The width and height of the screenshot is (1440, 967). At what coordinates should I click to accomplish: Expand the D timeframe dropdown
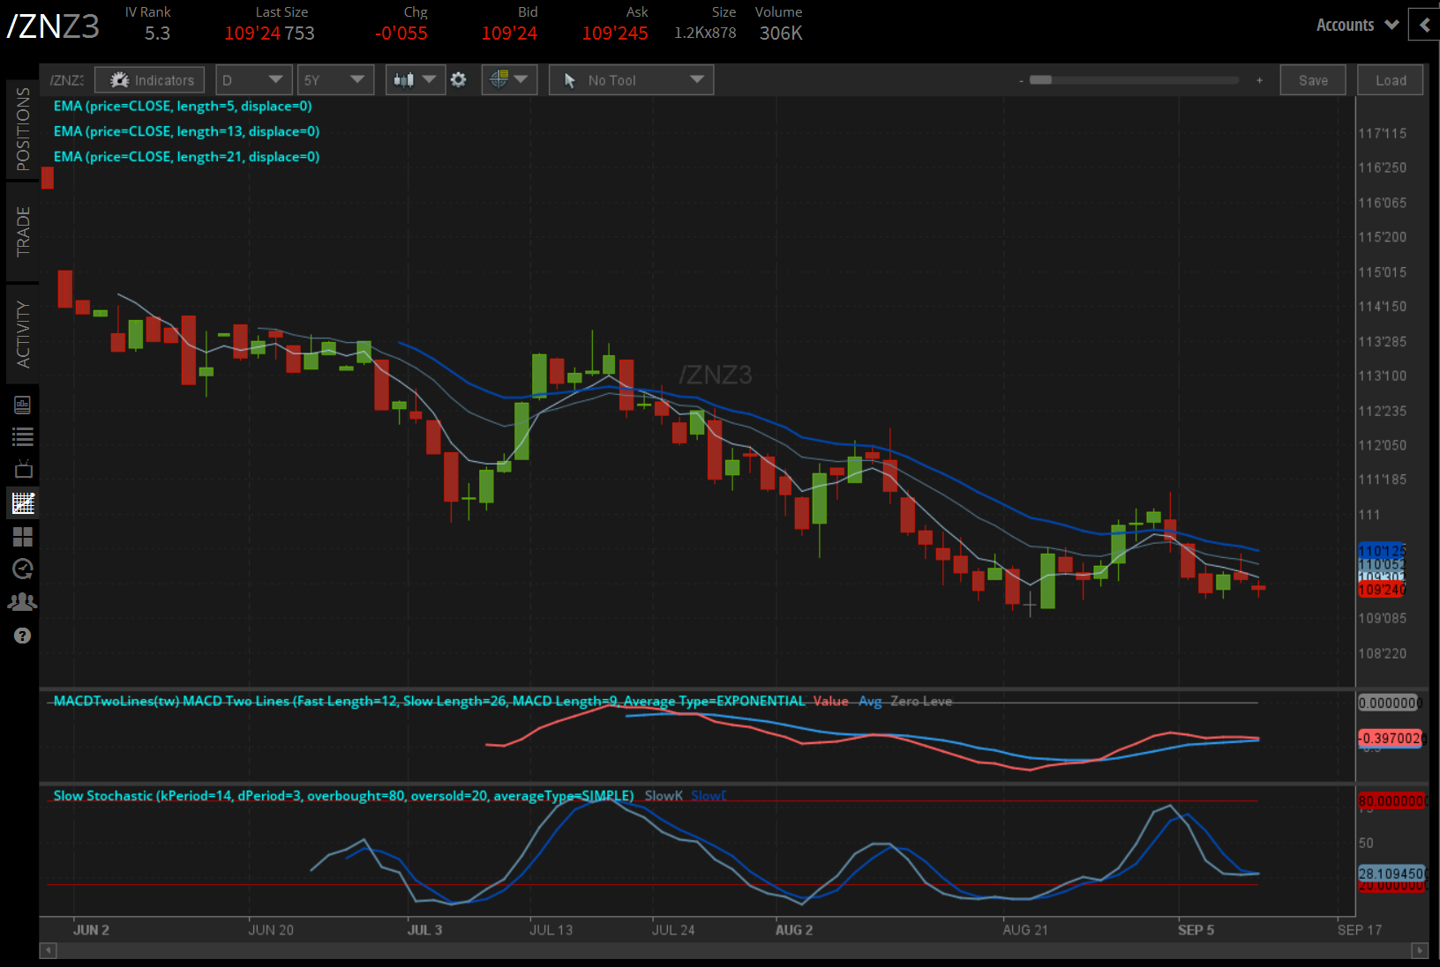(253, 80)
